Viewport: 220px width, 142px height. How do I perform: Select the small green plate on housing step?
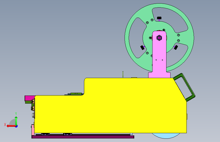(x=76, y=94)
